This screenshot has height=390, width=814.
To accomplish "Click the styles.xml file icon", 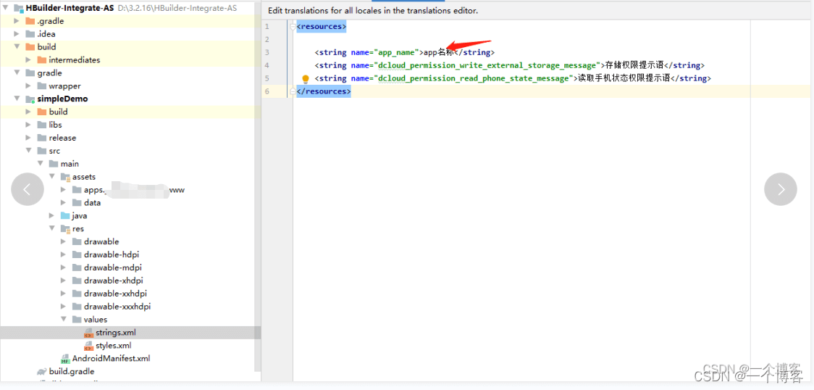I will (x=88, y=346).
